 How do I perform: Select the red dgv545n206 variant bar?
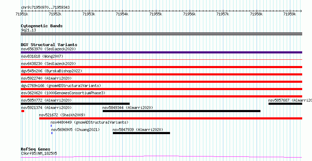point(161,74)
